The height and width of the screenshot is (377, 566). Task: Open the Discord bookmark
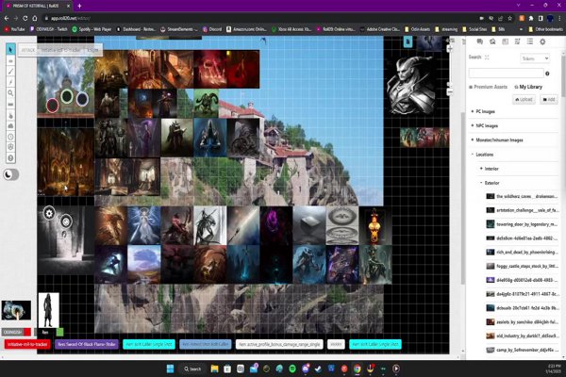[x=212, y=29]
